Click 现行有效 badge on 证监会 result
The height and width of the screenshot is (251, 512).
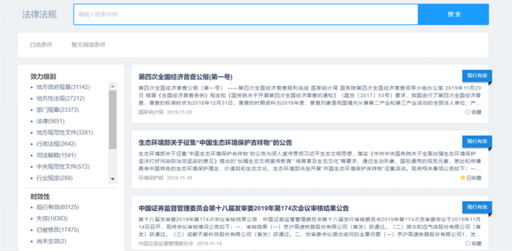[477, 207]
